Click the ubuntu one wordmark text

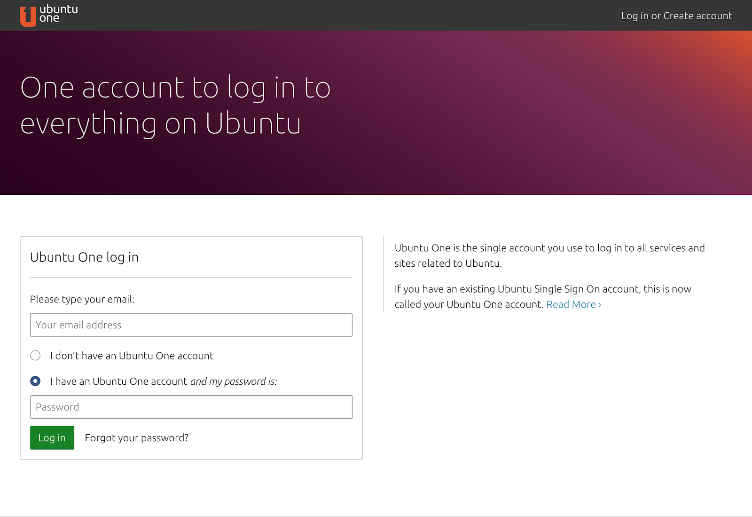(x=58, y=14)
